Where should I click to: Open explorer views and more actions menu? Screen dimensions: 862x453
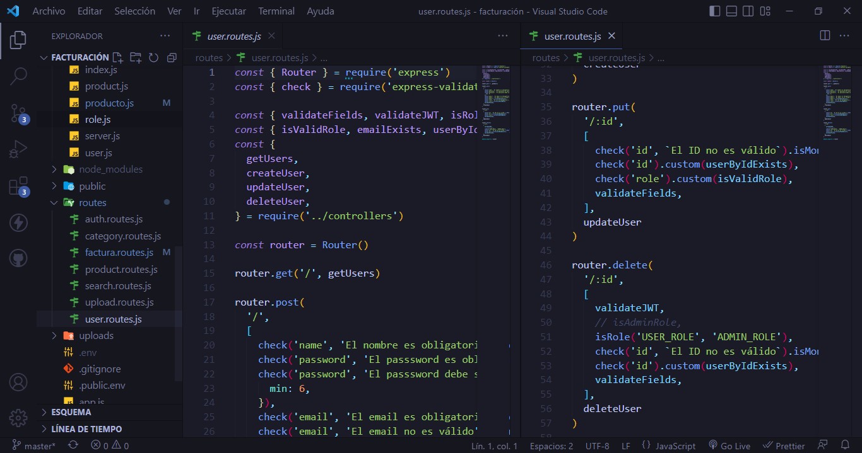[165, 36]
